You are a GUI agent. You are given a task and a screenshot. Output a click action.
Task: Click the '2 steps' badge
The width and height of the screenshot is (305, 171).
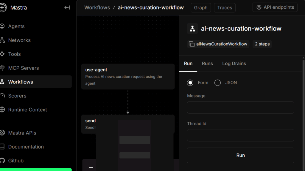(262, 44)
